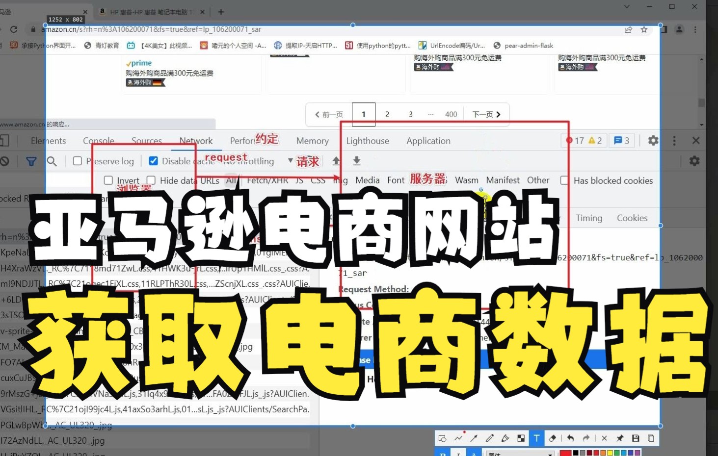The height and width of the screenshot is (456, 718).
Task: Uncheck Disable cache checkbox
Action: 153,161
